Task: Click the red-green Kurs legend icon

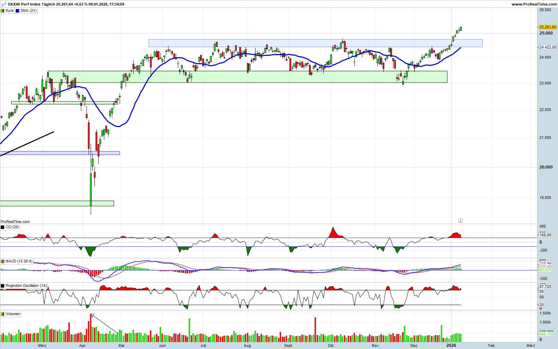Action: (x=3, y=11)
